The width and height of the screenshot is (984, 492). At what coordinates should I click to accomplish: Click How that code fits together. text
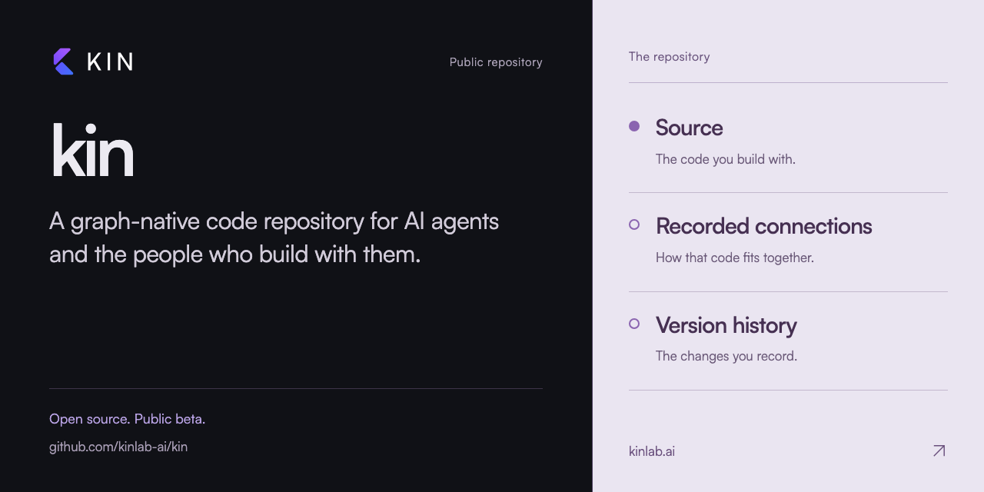point(734,258)
